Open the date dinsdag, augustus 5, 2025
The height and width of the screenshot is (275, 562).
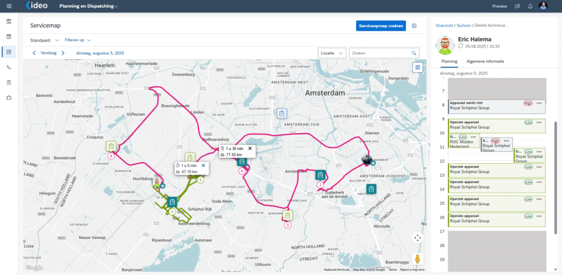pyautogui.click(x=100, y=53)
